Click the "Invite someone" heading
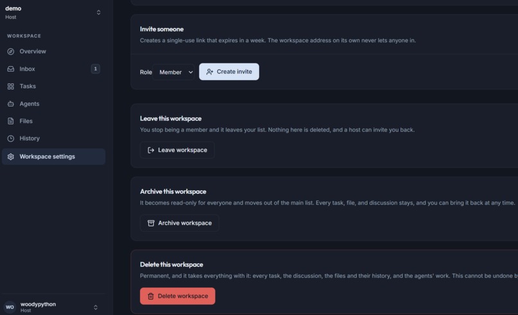The height and width of the screenshot is (315, 518). 161,29
